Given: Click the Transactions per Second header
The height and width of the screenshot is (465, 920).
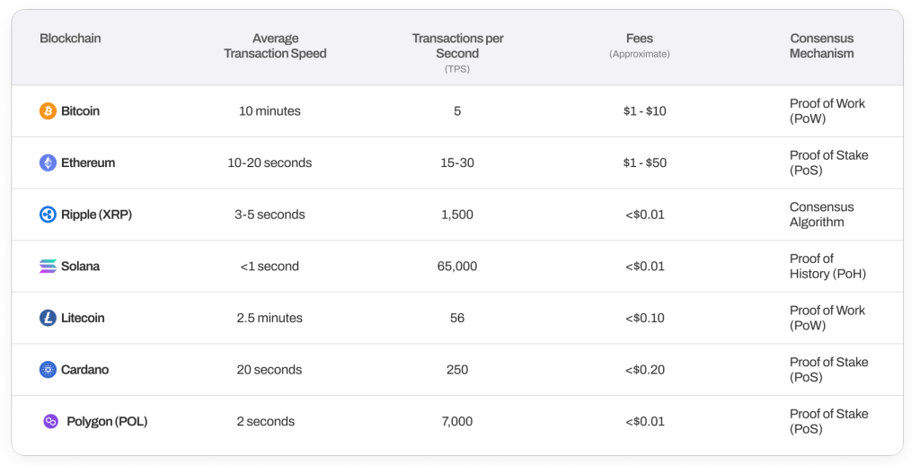Looking at the screenshot, I should click(x=457, y=46).
